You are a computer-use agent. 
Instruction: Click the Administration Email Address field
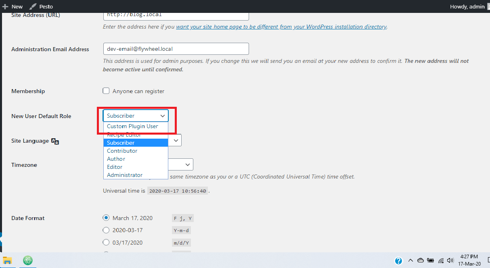point(176,49)
